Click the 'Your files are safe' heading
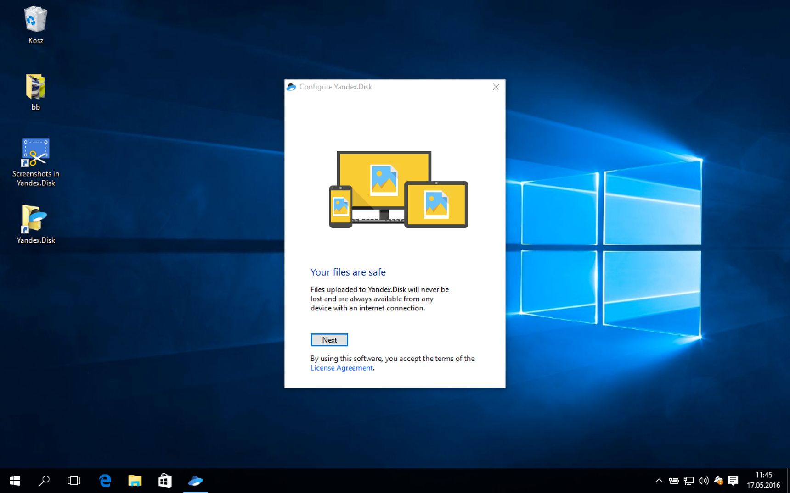 click(x=348, y=272)
